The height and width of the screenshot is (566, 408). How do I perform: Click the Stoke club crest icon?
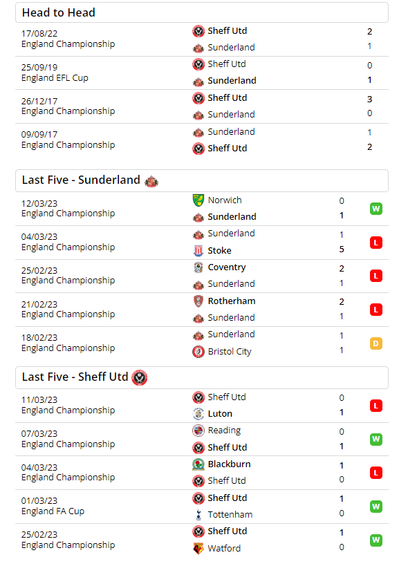coord(198,250)
